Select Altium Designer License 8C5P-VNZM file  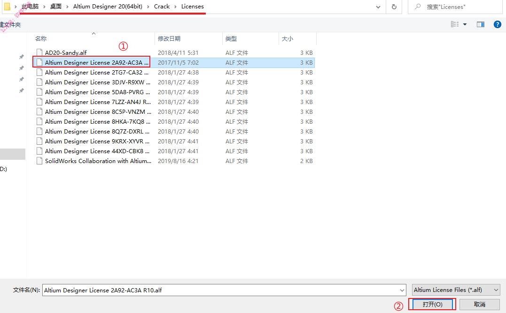(x=98, y=112)
